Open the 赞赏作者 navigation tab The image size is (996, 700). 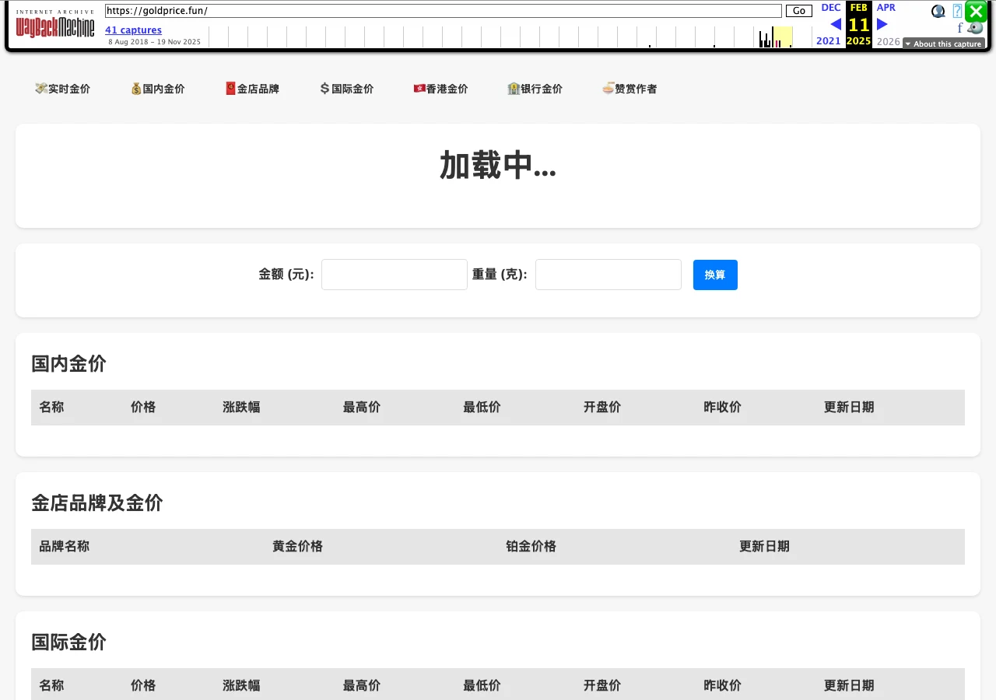[630, 89]
